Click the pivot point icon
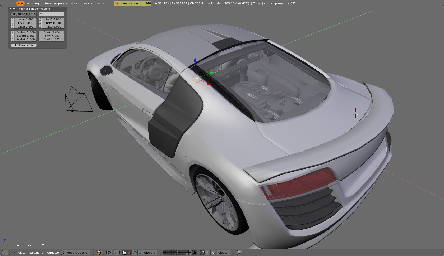 [x=109, y=253]
